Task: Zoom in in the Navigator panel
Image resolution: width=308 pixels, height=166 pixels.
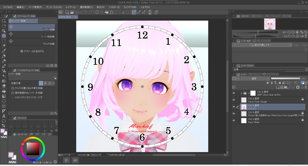Action: [x=293, y=32]
